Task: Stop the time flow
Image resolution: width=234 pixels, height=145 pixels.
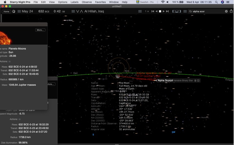Action: click(x=160, y=11)
